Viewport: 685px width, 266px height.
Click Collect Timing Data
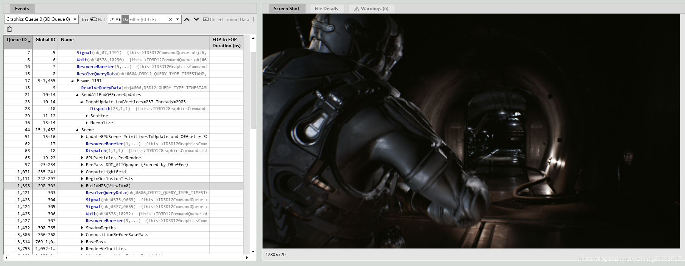click(x=226, y=19)
